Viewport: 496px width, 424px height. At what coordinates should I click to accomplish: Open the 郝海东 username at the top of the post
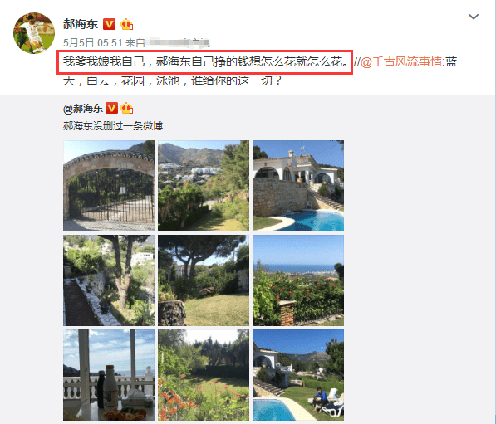[x=81, y=24]
